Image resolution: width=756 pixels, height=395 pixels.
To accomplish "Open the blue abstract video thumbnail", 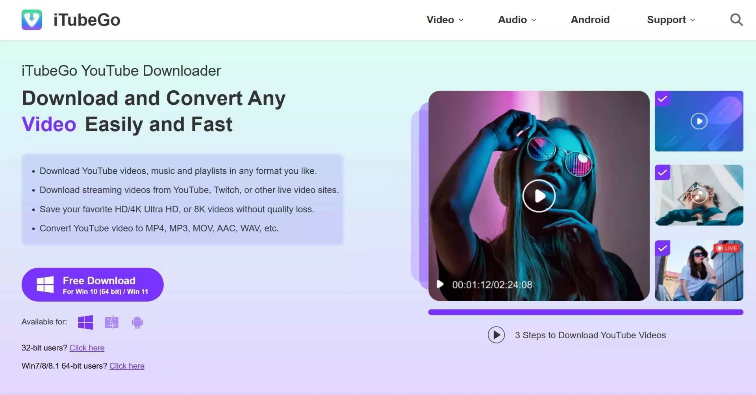I will coord(699,121).
